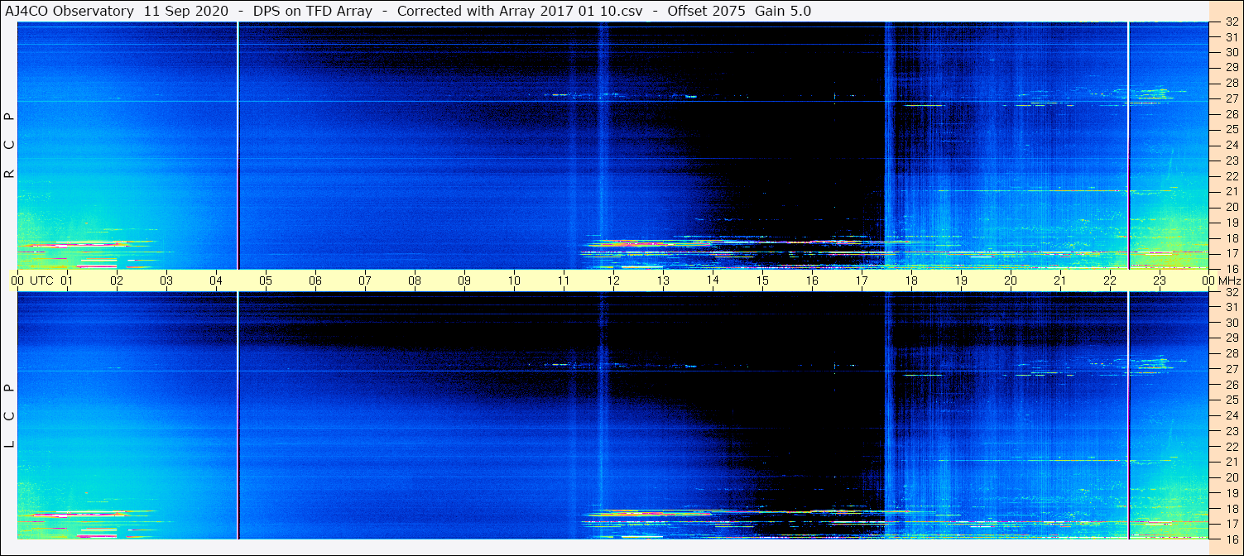Click the 17 MHz tick on RCP scale
Image resolution: width=1244 pixels, height=556 pixels.
coord(1232,253)
